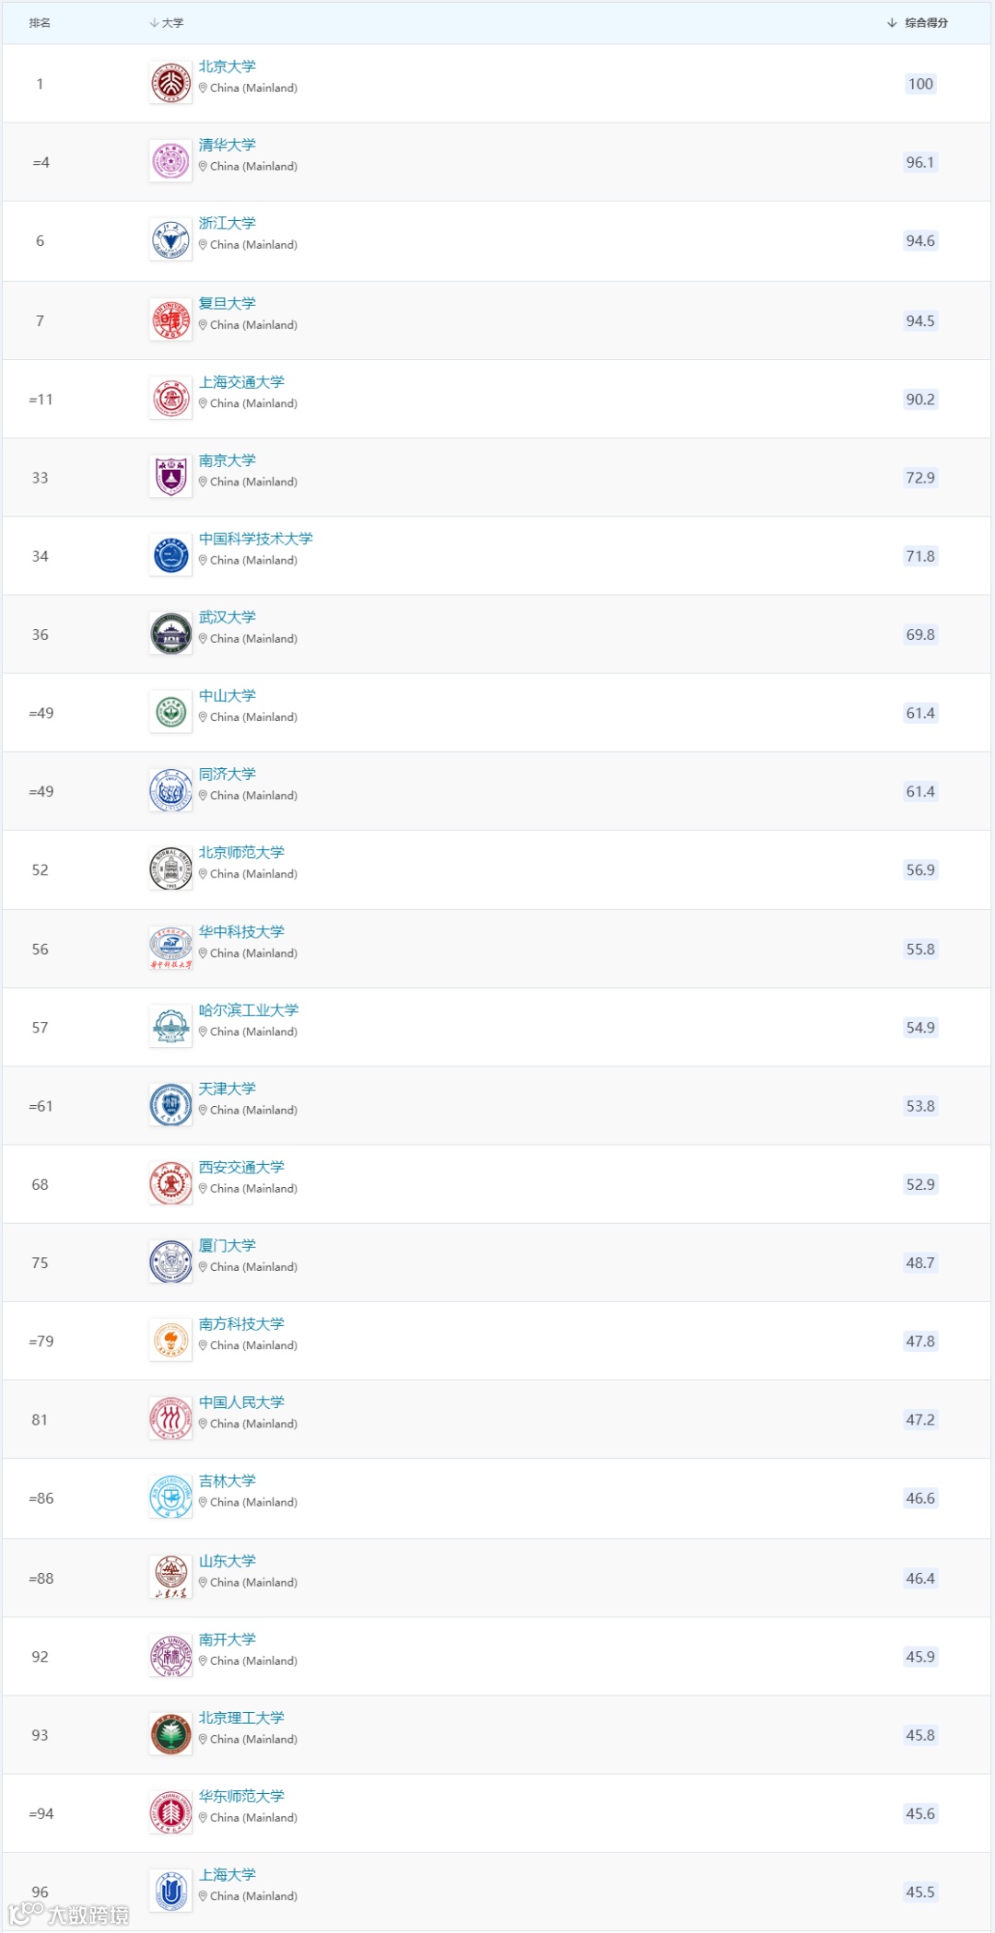The width and height of the screenshot is (995, 1933).
Task: Click the Harbin Institute of Technology (哈尔滨工业大学) logo
Action: 170,1027
